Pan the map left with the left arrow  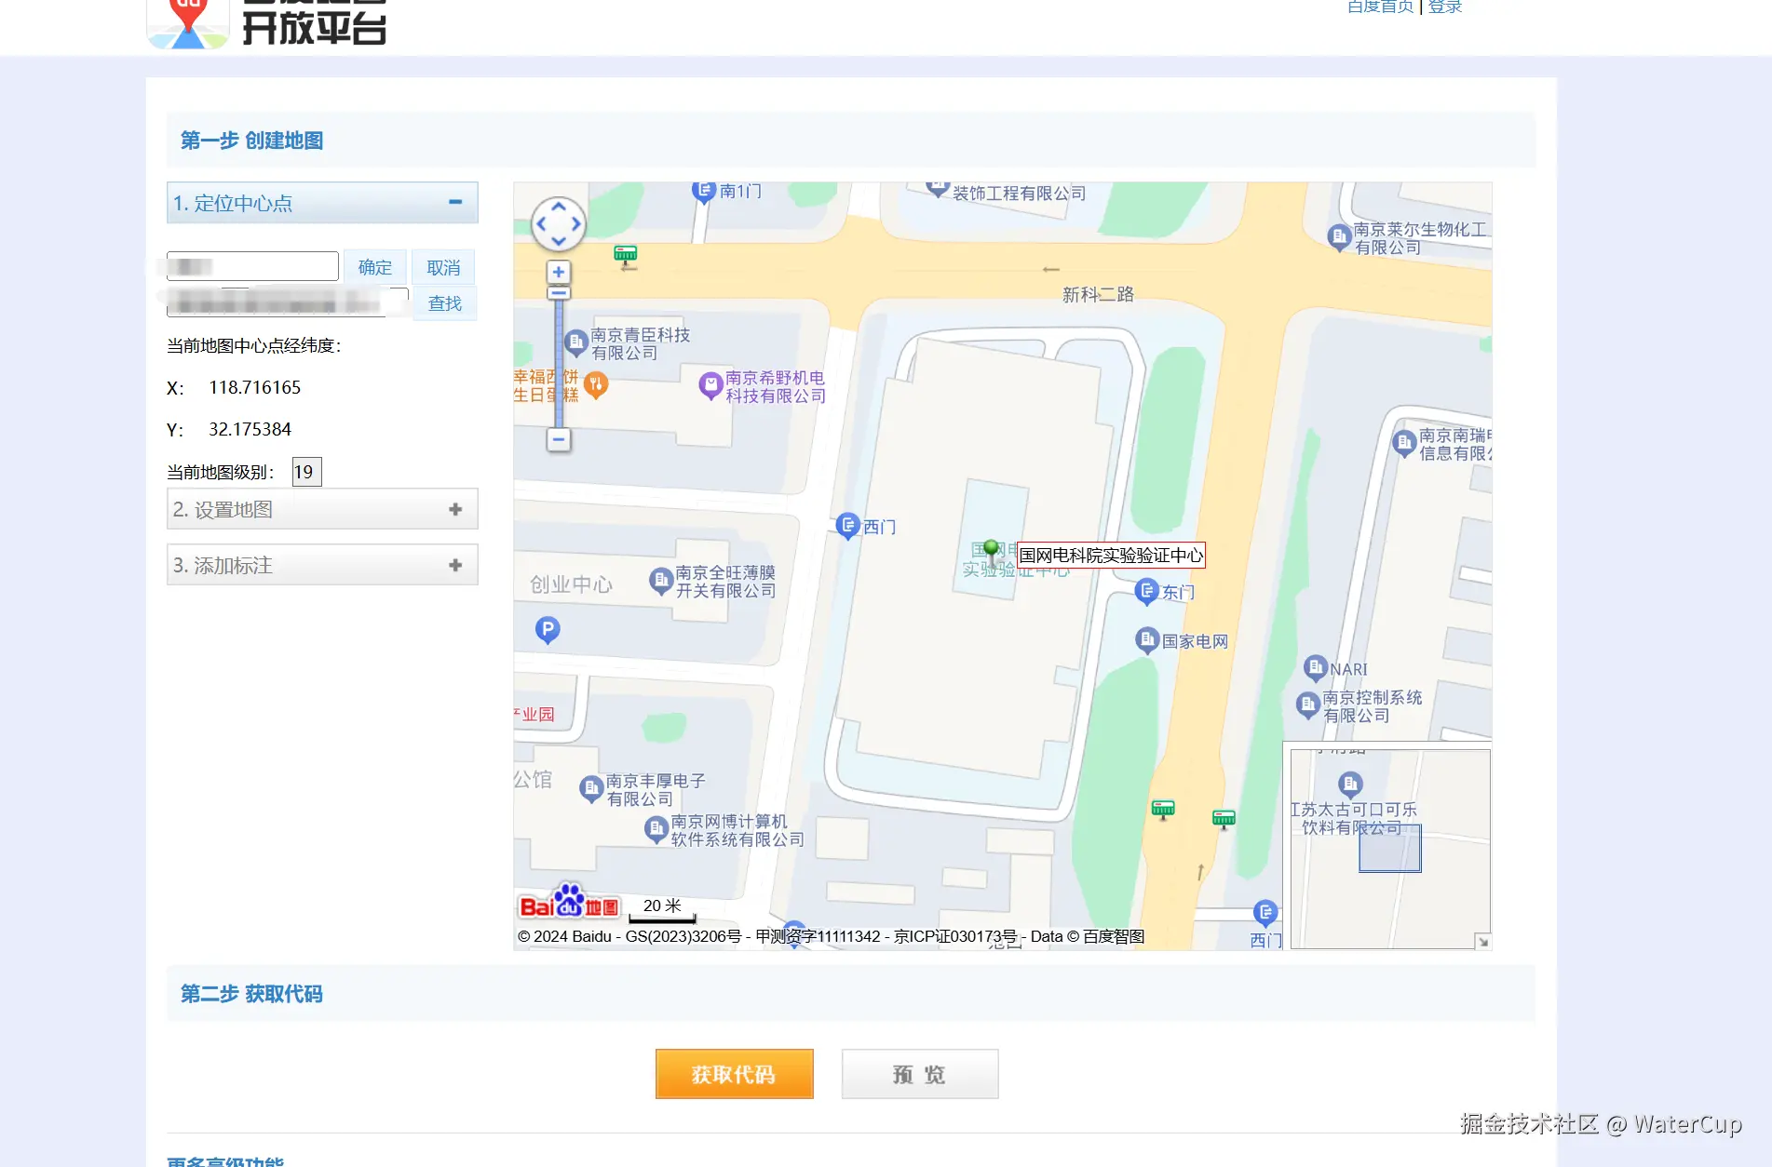(541, 223)
